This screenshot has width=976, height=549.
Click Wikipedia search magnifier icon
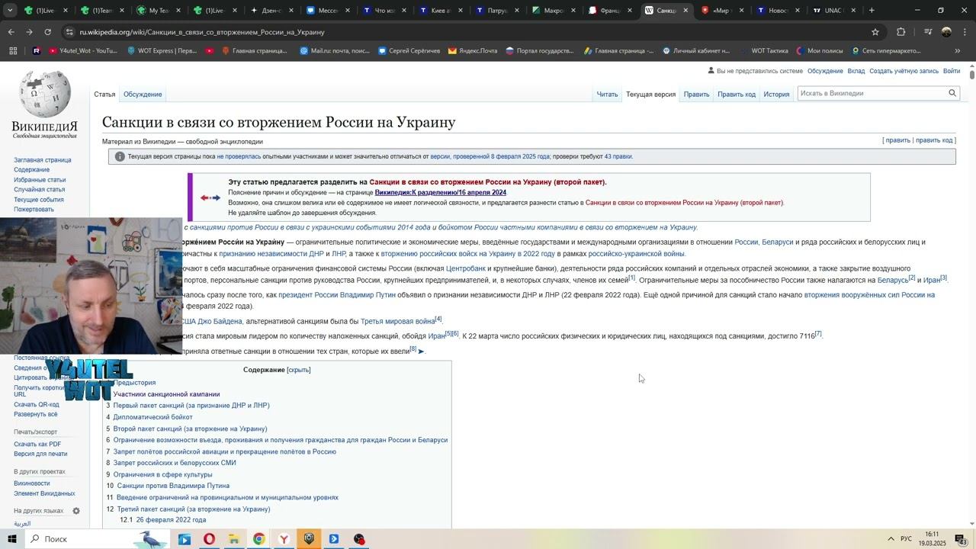(x=952, y=93)
